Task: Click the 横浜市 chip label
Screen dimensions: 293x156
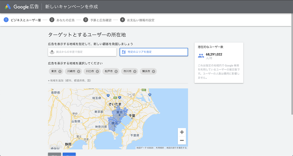Action: (146, 71)
